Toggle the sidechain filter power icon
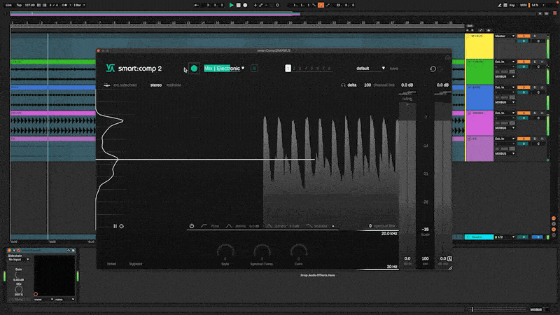560x315 pixels. tap(192, 226)
